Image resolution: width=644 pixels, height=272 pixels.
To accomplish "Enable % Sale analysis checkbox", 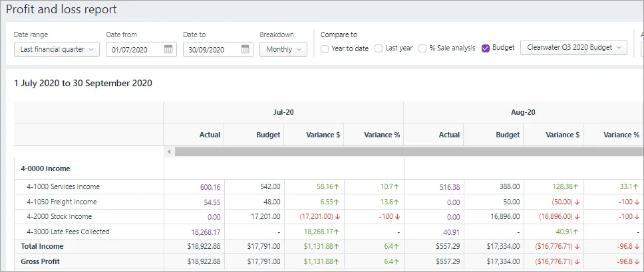I will tap(422, 48).
